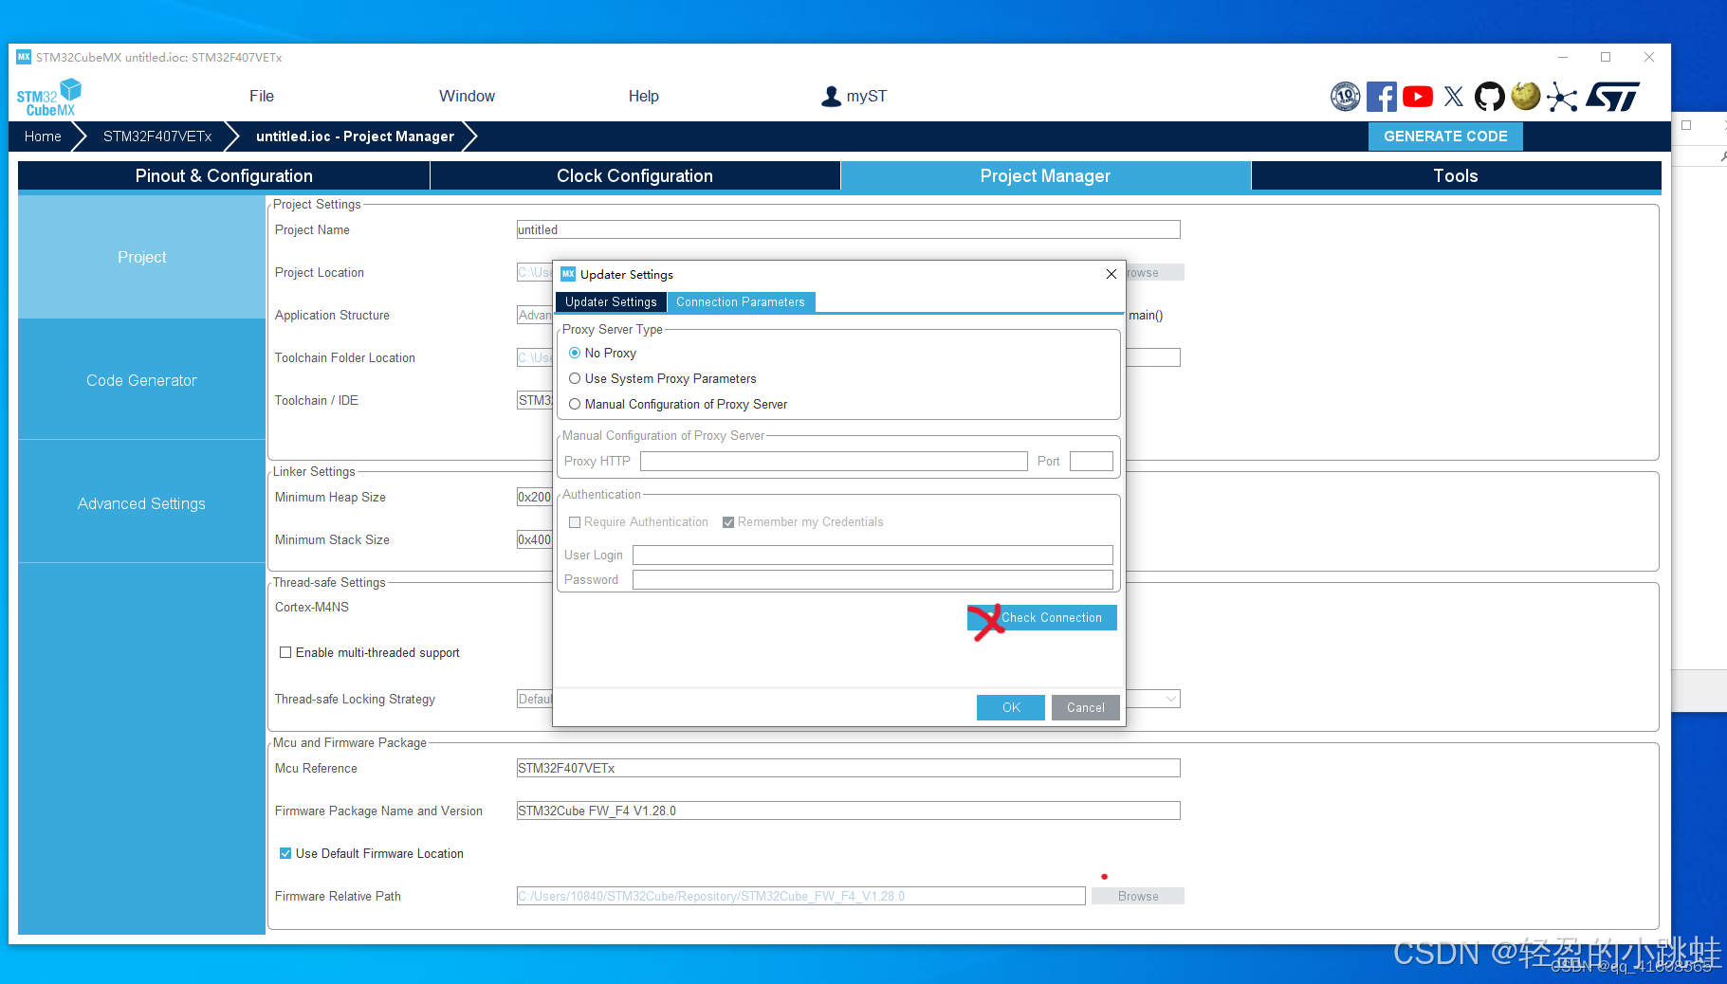Screen dimensions: 1727x984
Task: Click the Check Connection button
Action: 1042,617
